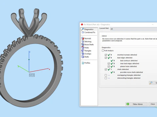Open the Diagnostics section in Fix Wizard
Screen dimensions: 157x117
tap(89, 29)
